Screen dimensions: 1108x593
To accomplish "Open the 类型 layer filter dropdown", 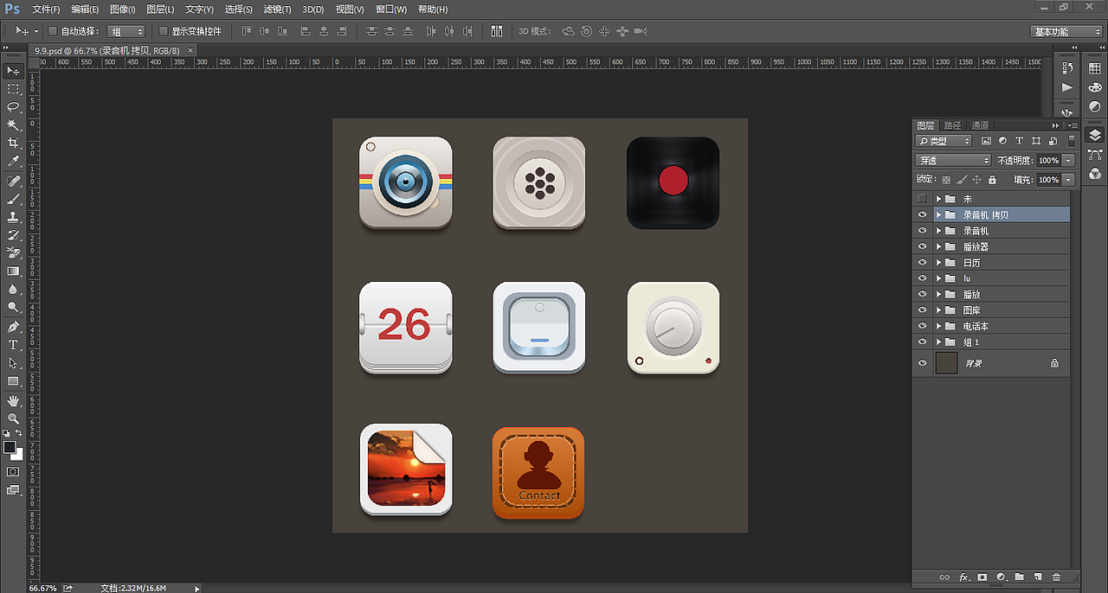I will pyautogui.click(x=944, y=140).
